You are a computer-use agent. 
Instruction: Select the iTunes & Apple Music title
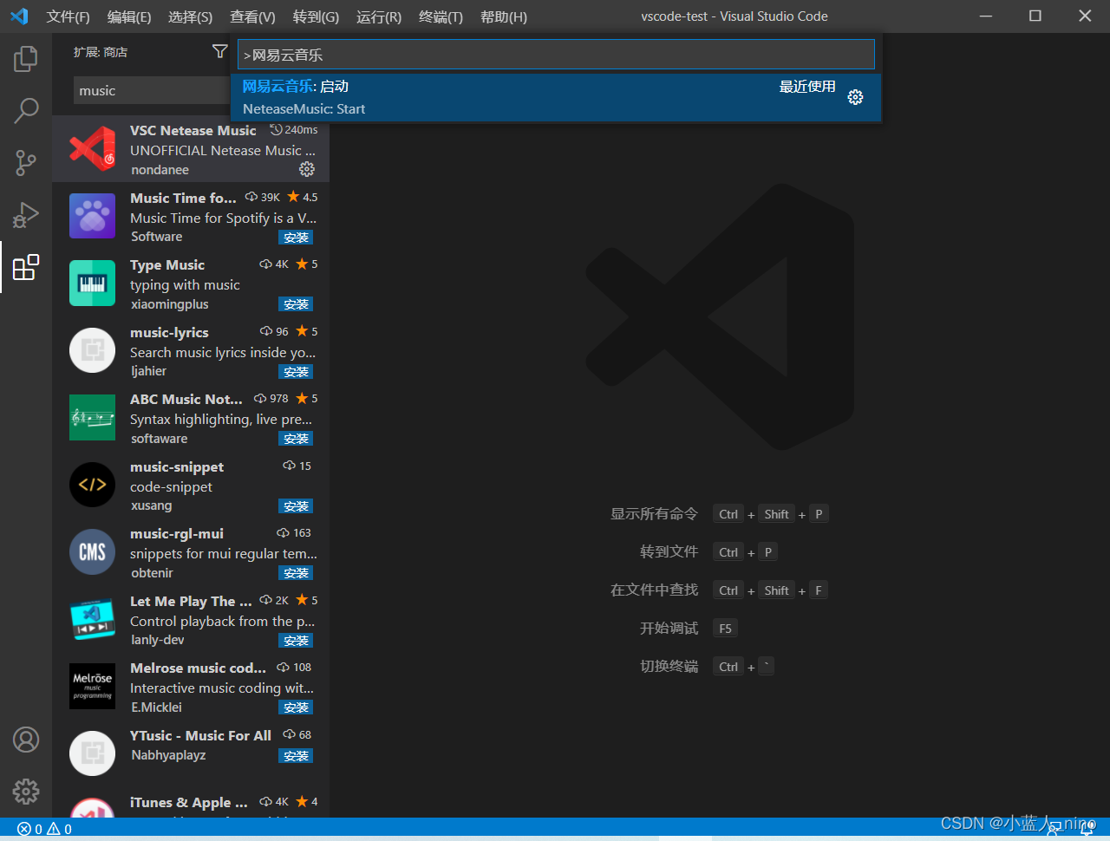coord(189,802)
